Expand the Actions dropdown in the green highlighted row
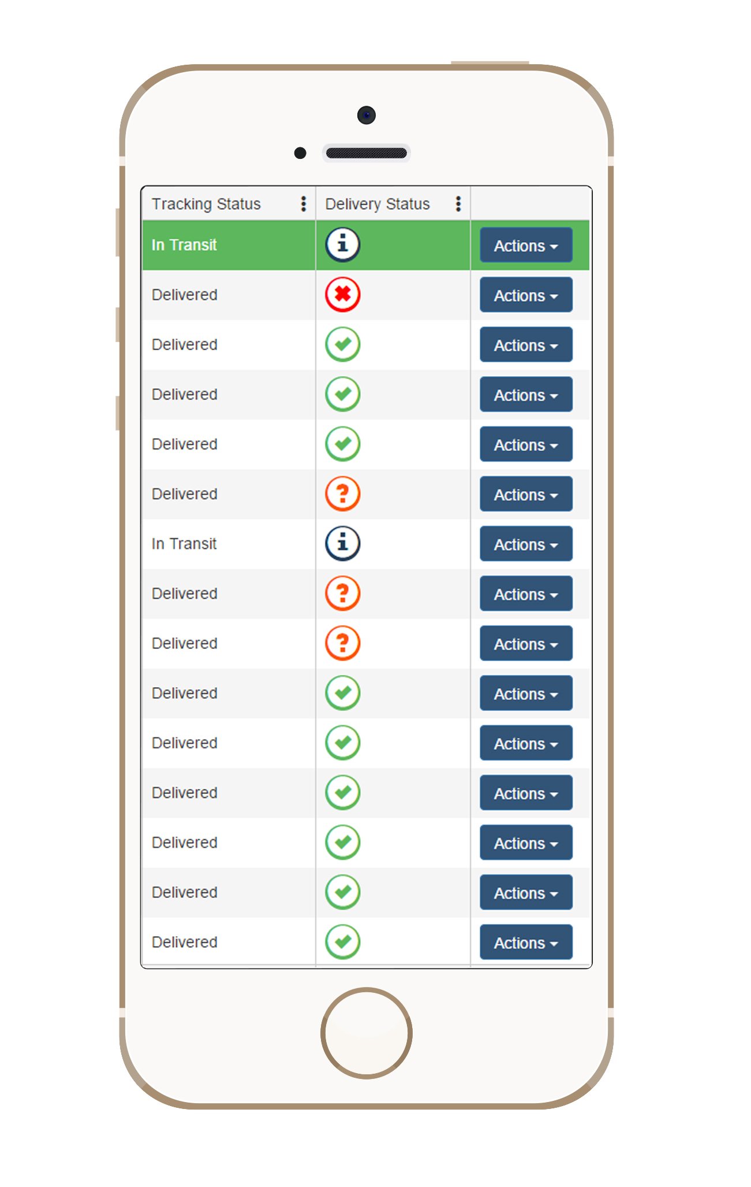The height and width of the screenshot is (1187, 751). pyautogui.click(x=526, y=246)
